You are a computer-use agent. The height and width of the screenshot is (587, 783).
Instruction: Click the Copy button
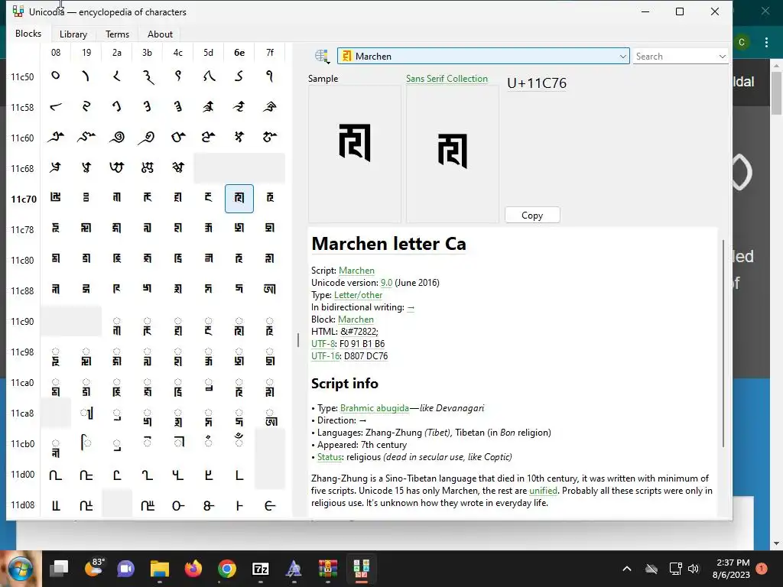click(x=532, y=215)
